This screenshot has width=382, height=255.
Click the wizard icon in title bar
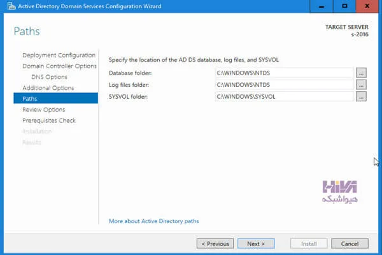coord(11,6)
